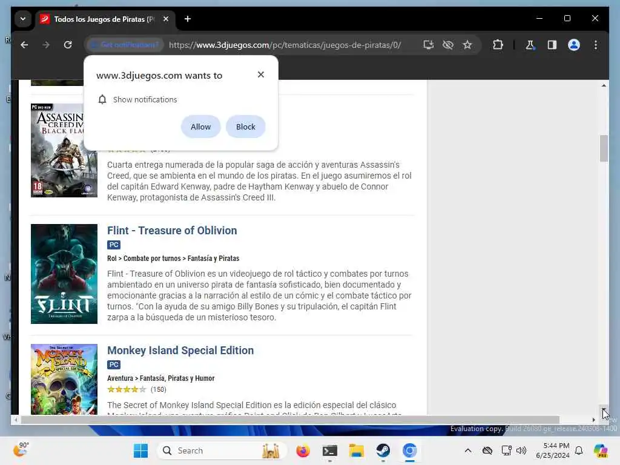The height and width of the screenshot is (465, 620).
Task: Allow notifications from 3djuegos.com
Action: tap(200, 127)
